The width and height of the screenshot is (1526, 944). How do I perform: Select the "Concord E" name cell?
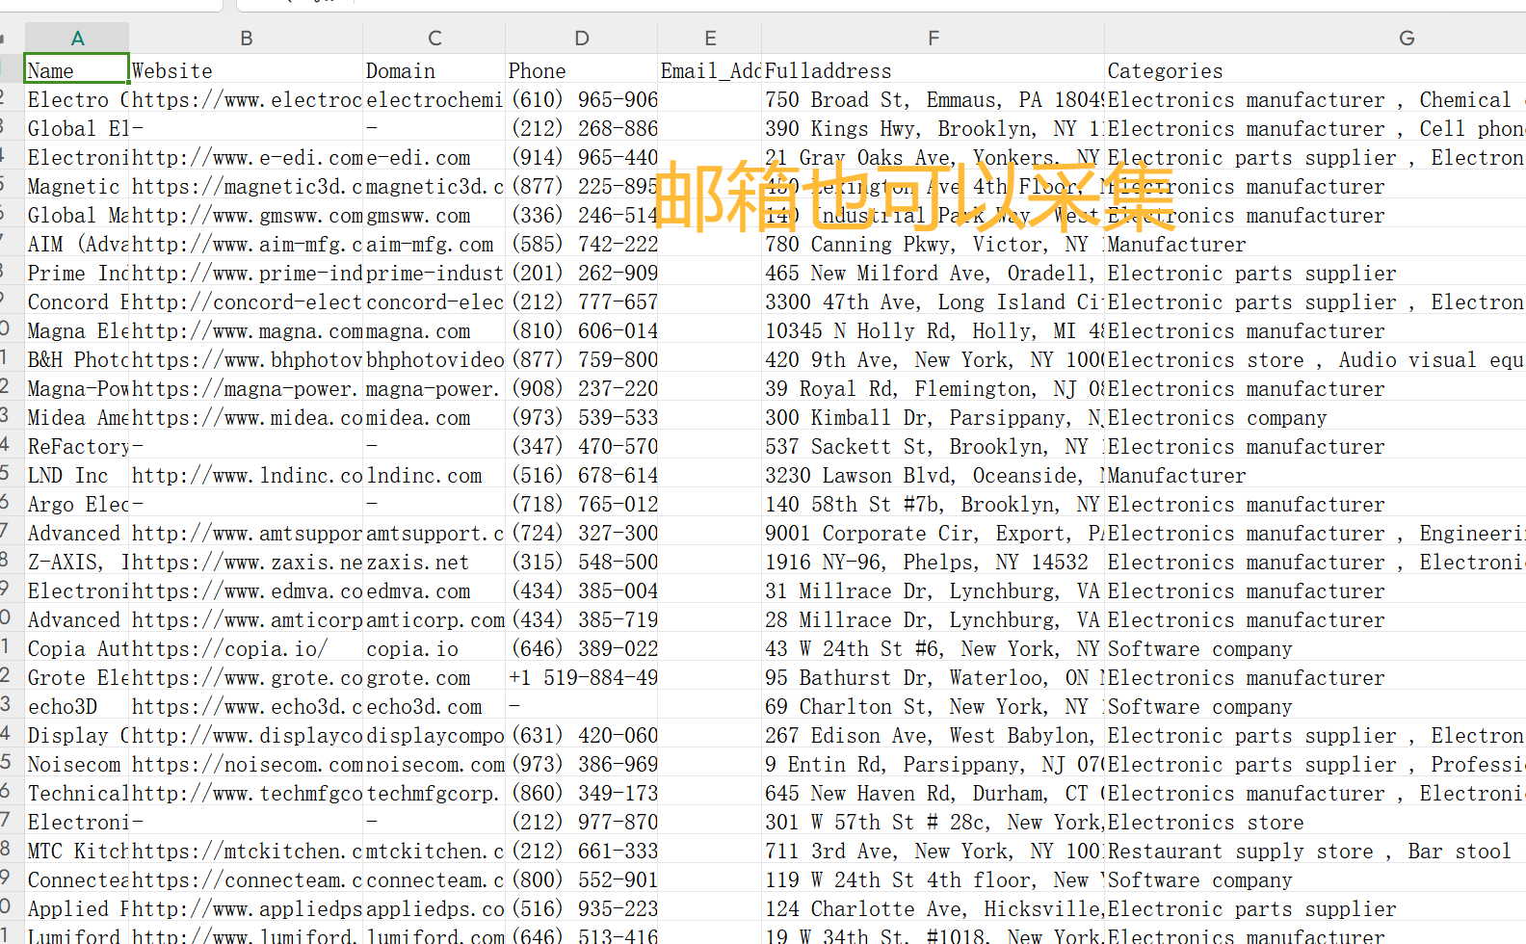pos(77,302)
